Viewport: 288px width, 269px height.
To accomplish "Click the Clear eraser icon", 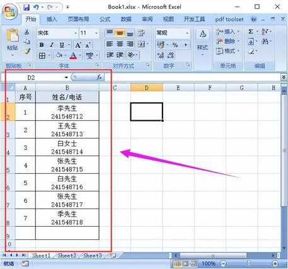I will point(251,51).
